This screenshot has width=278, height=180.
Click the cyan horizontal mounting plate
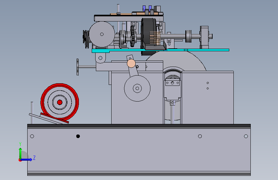click(x=160, y=51)
